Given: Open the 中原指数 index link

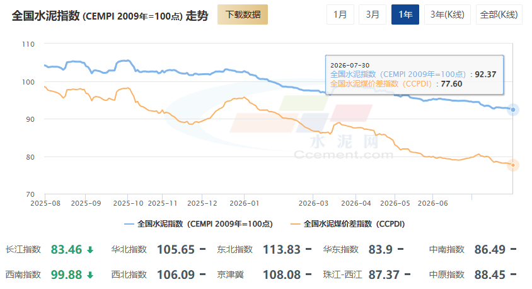Looking at the screenshot, I should (446, 274).
